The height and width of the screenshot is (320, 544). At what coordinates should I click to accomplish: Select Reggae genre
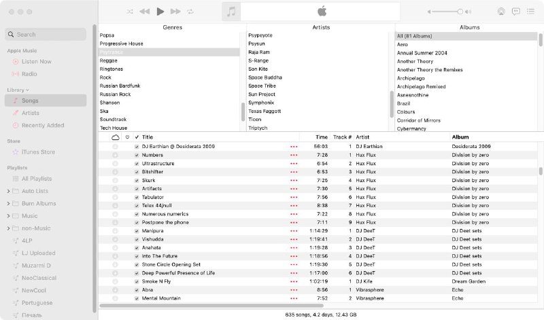(109, 60)
